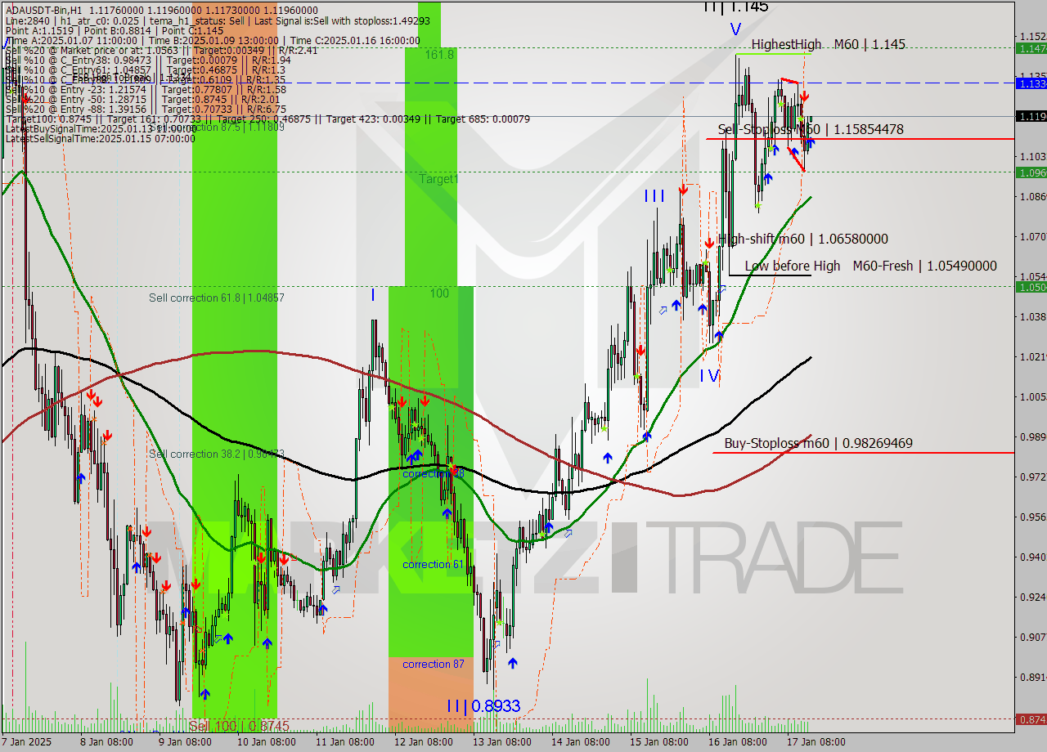Click the LatestBuySignalTime text
This screenshot has width=1047, height=752.
100,128
